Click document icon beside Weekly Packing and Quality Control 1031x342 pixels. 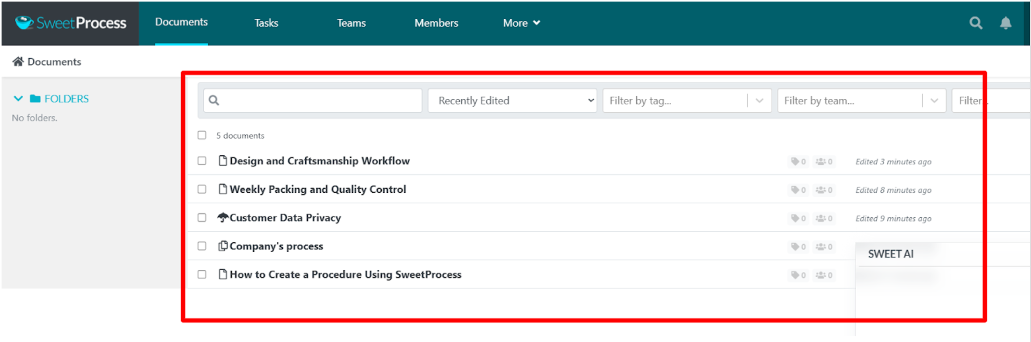[x=223, y=189]
